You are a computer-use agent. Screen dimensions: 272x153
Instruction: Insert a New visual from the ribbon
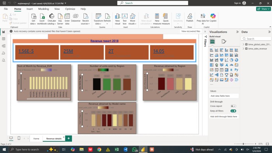(x=117, y=19)
